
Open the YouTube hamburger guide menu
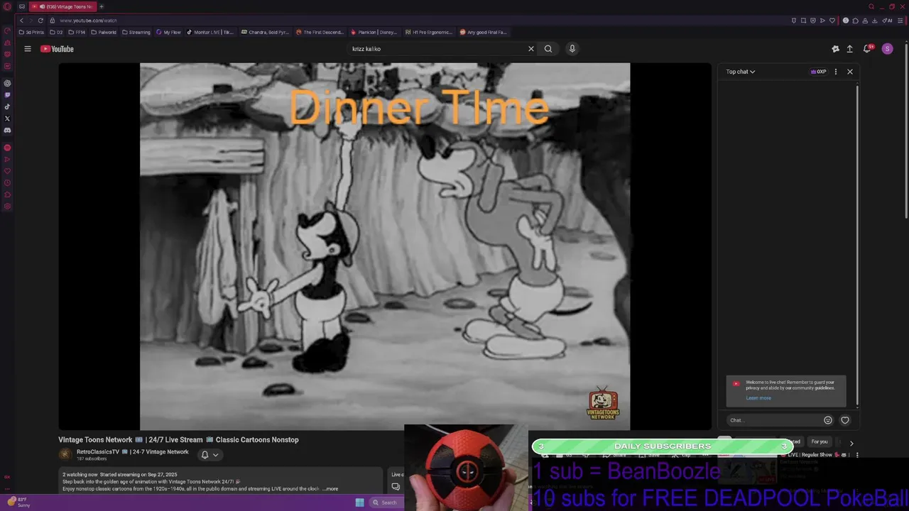pyautogui.click(x=28, y=49)
